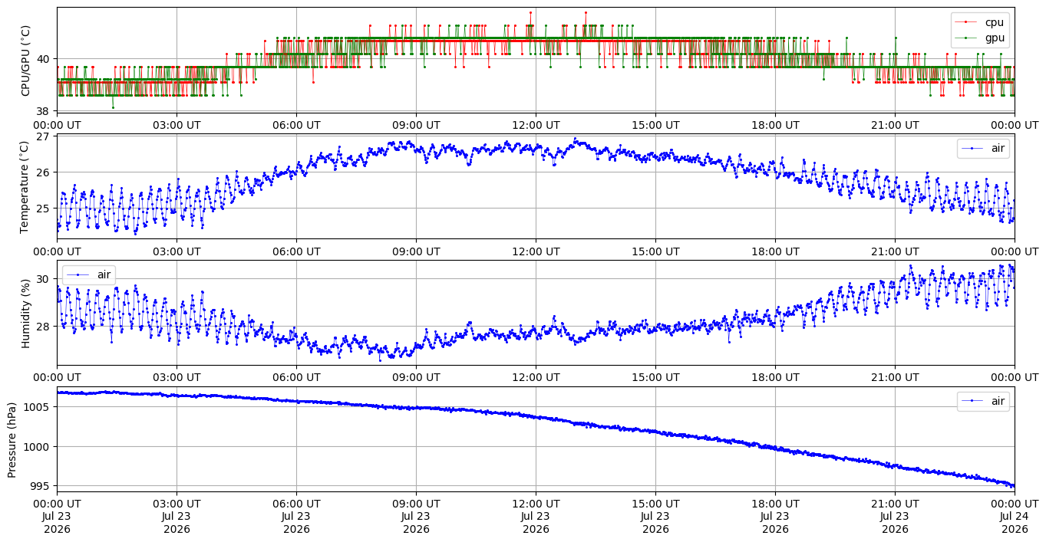Click the Temperature (°C) axis label
The width and height of the screenshot is (1046, 542).
(25, 186)
